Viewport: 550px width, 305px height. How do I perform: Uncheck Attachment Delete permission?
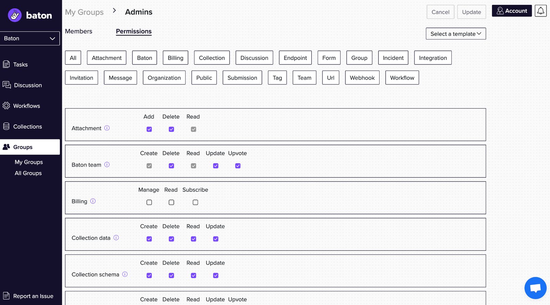point(171,129)
